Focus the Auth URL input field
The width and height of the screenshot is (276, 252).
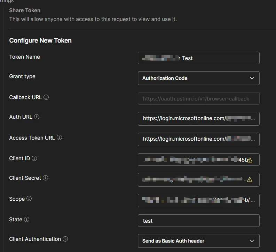(198, 119)
